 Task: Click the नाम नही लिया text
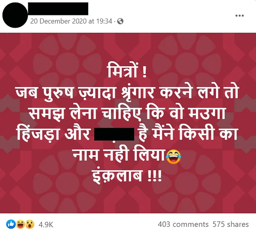118,155
